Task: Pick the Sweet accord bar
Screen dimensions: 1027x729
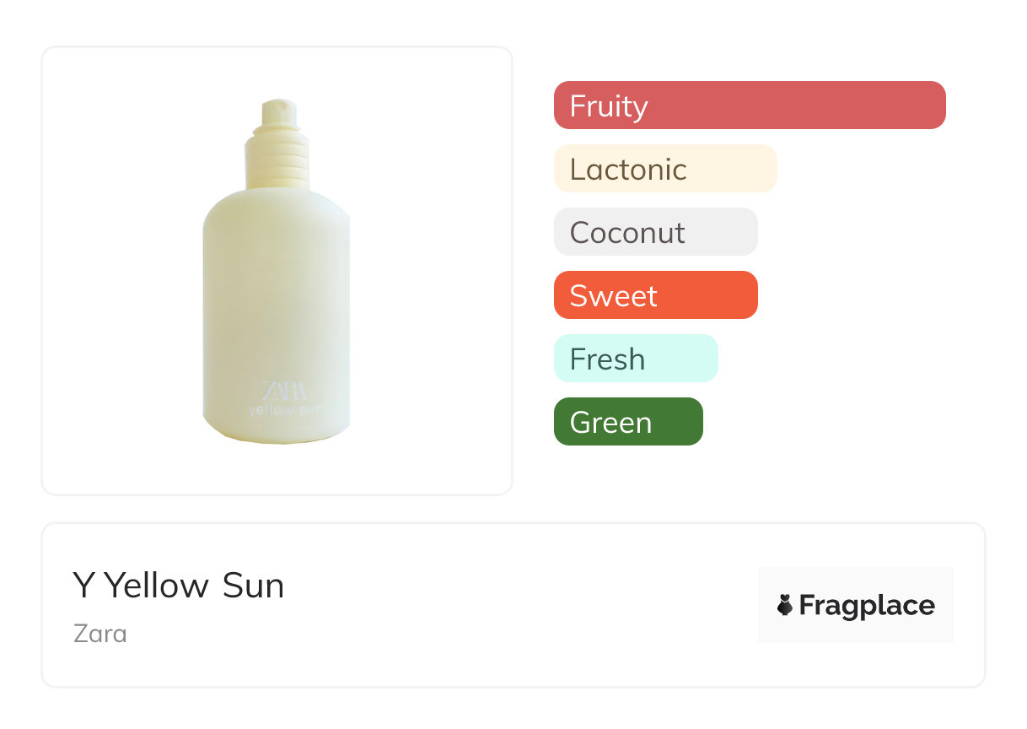Action: tap(655, 295)
